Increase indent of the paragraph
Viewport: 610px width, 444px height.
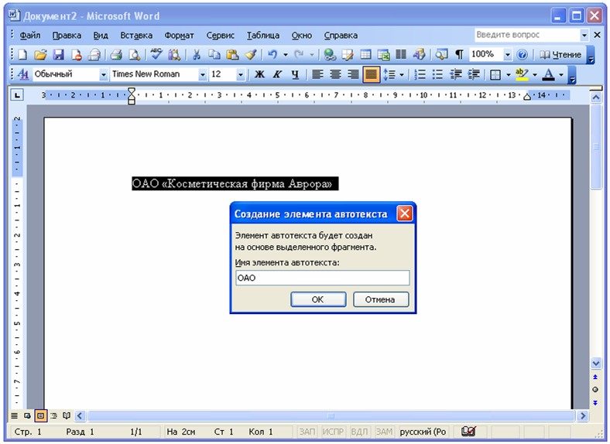pyautogui.click(x=474, y=73)
